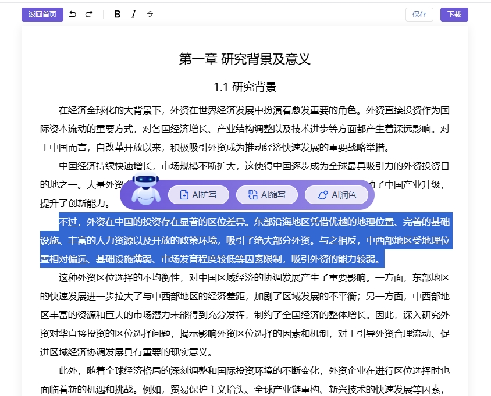Click the undo arrow icon
Image resolution: width=491 pixels, height=396 pixels.
72,14
